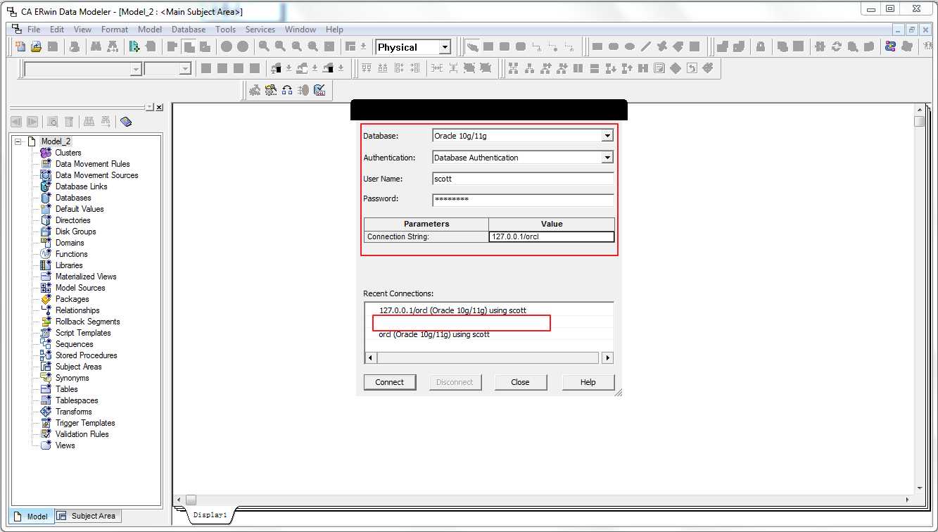Click the User Name field
Screen dimensions: 938x532
tap(523, 179)
